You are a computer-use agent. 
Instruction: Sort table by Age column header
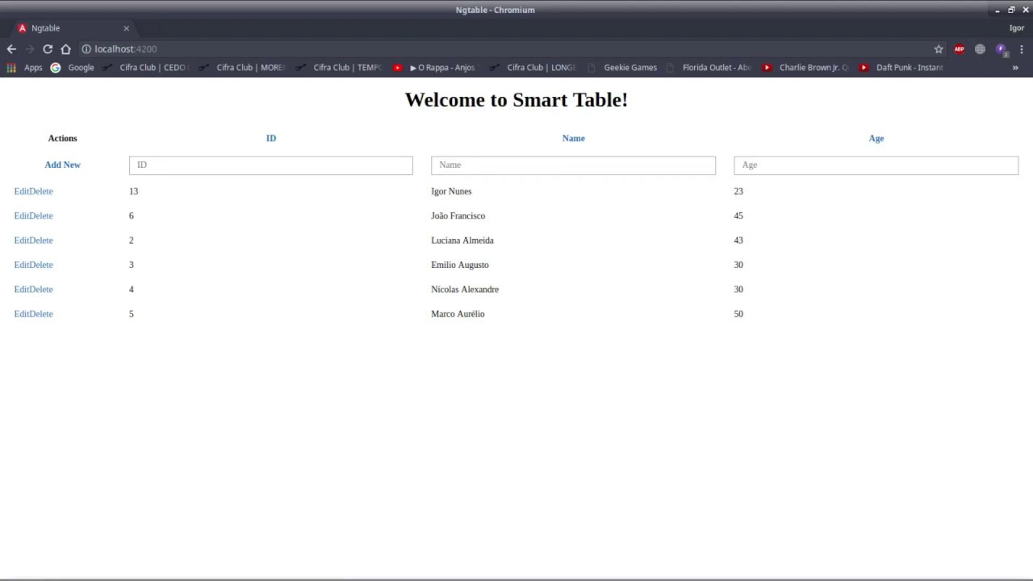[876, 139]
